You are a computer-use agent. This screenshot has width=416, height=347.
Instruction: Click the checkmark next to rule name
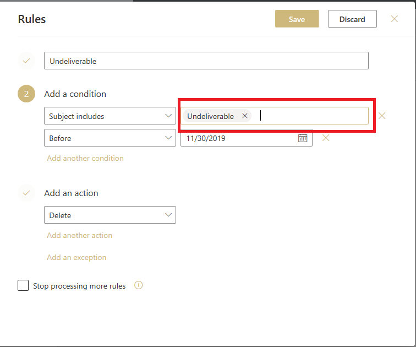(26, 61)
